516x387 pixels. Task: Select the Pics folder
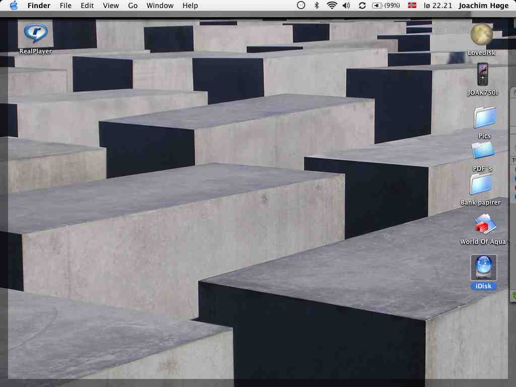click(485, 117)
